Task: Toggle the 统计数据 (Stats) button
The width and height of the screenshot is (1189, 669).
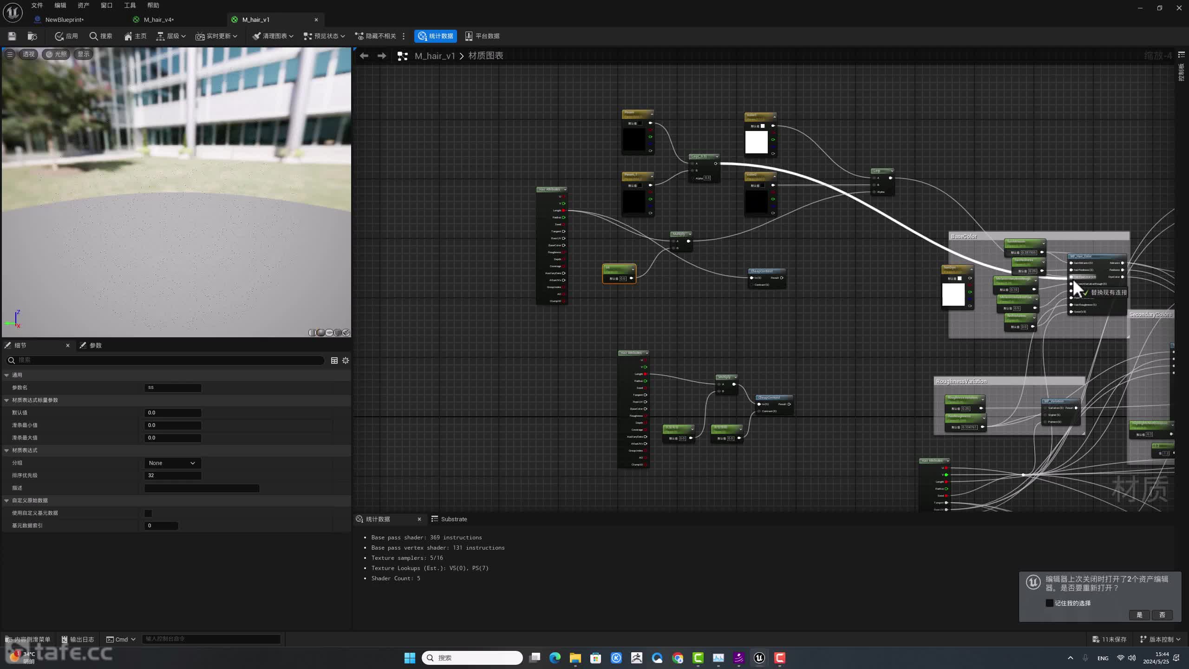Action: click(435, 36)
